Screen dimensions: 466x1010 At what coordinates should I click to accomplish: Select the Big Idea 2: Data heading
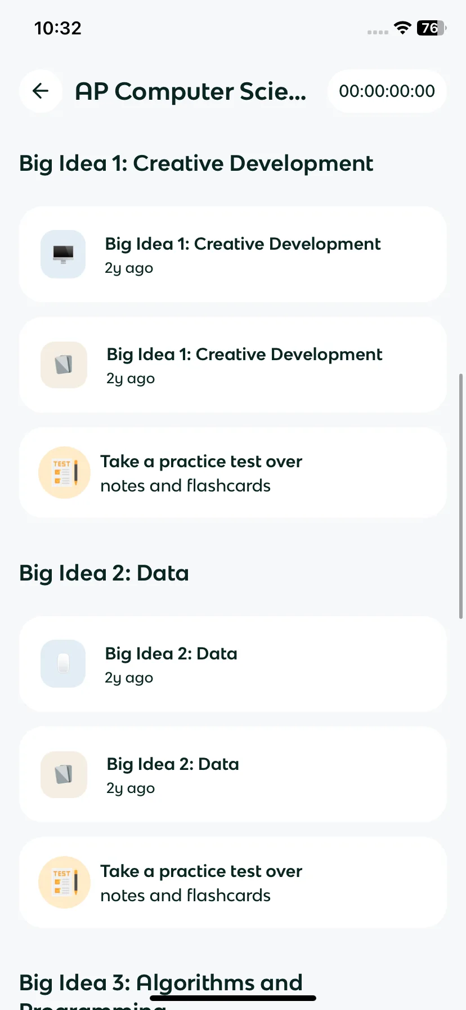[104, 573]
